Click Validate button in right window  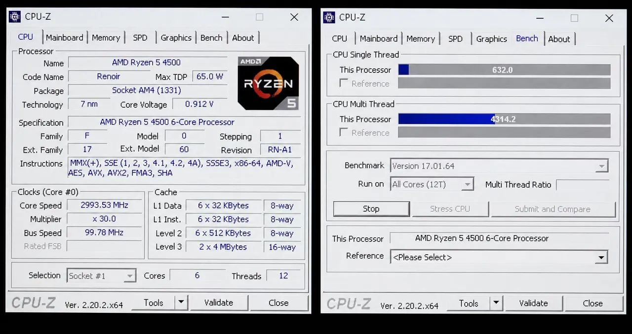click(534, 303)
